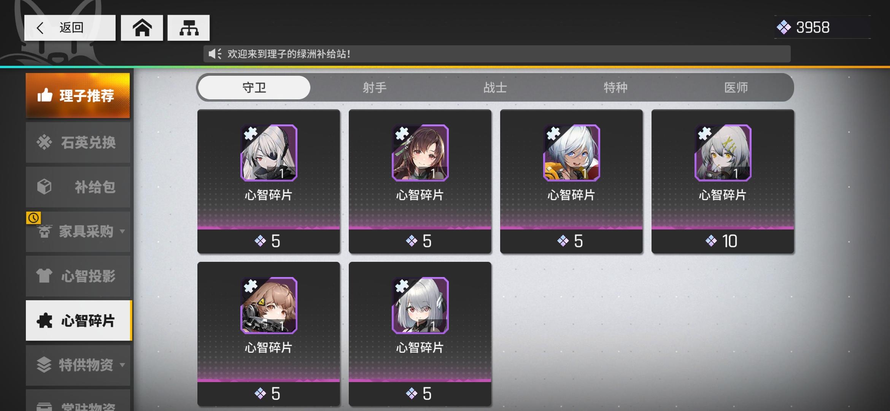Select the headphone girl fragment portrait
890x411 pixels.
(269, 305)
